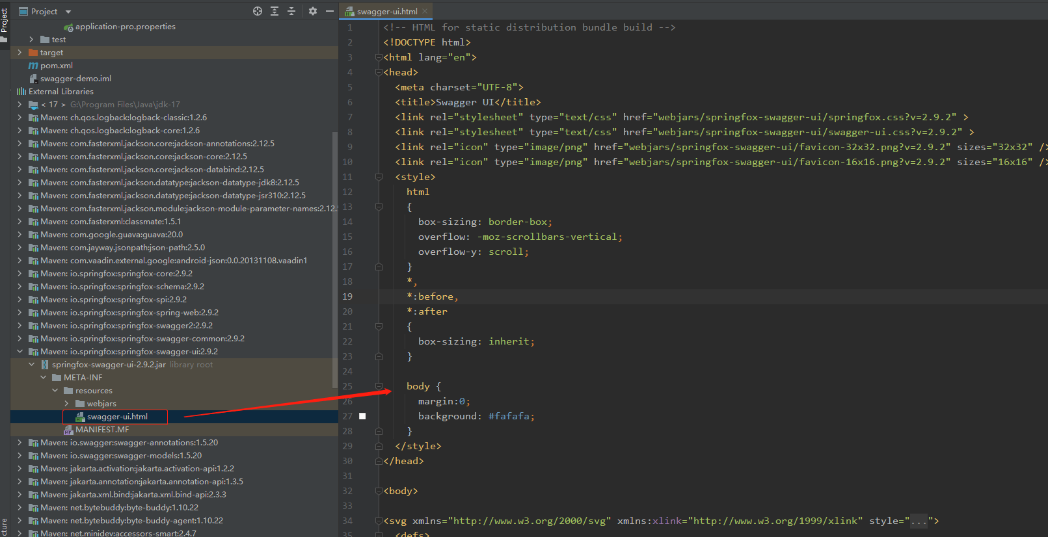1048x537 pixels.
Task: Click the title Swagger UI code line
Action: click(468, 102)
